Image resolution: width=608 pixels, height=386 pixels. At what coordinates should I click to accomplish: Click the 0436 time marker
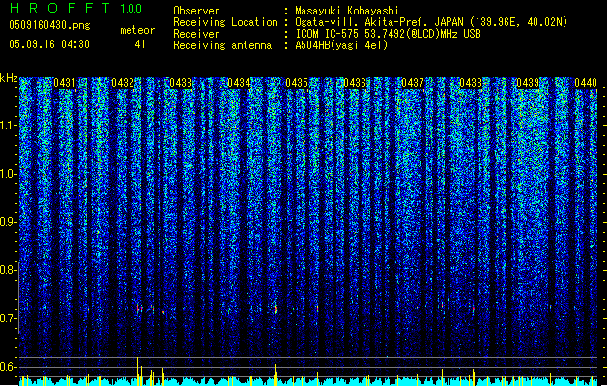[x=355, y=83]
